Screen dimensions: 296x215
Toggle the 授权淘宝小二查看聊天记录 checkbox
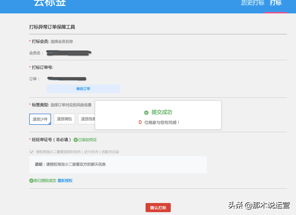32,152
